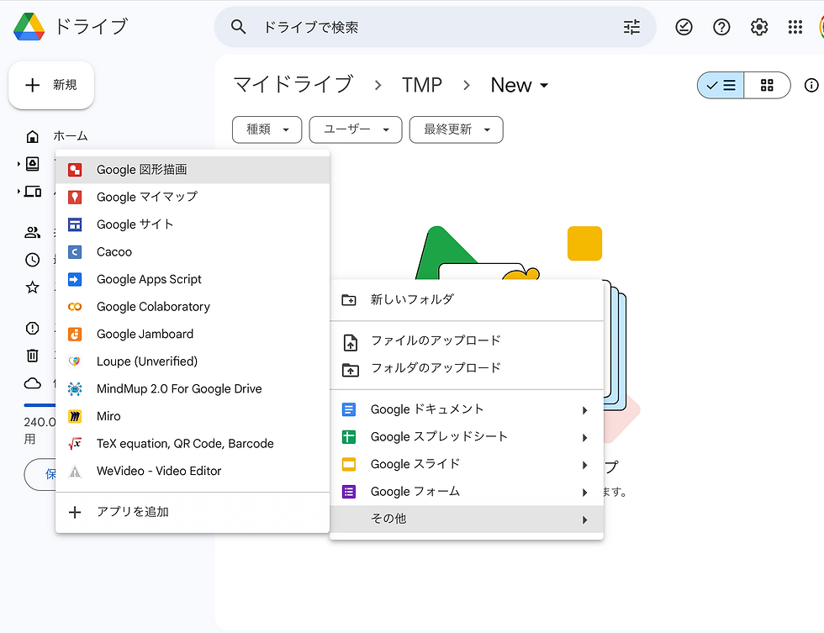Click the ドライブで検索 search field
Screen dimensions: 824x633
(x=436, y=27)
